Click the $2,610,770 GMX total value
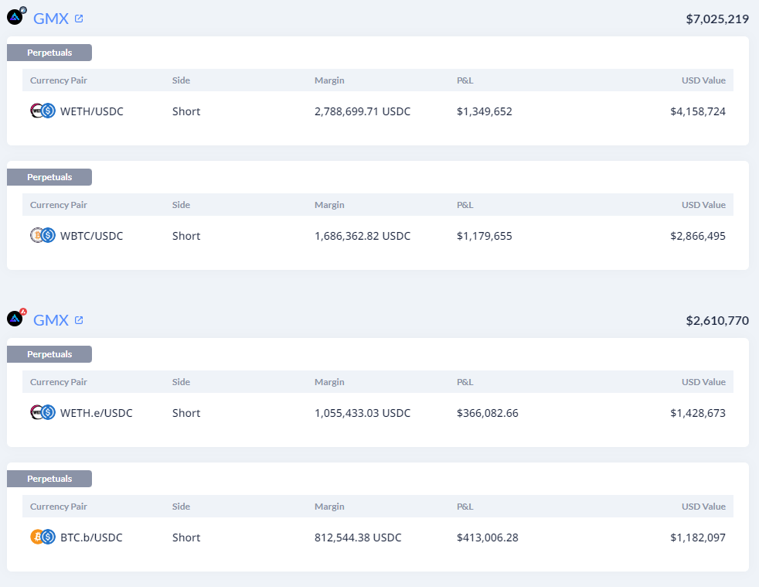This screenshot has height=587, width=759. pyautogui.click(x=717, y=321)
